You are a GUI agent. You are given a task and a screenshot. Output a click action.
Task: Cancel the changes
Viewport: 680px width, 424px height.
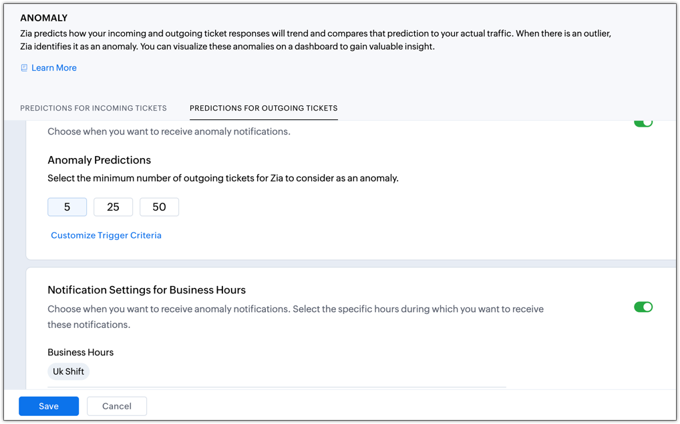(117, 406)
